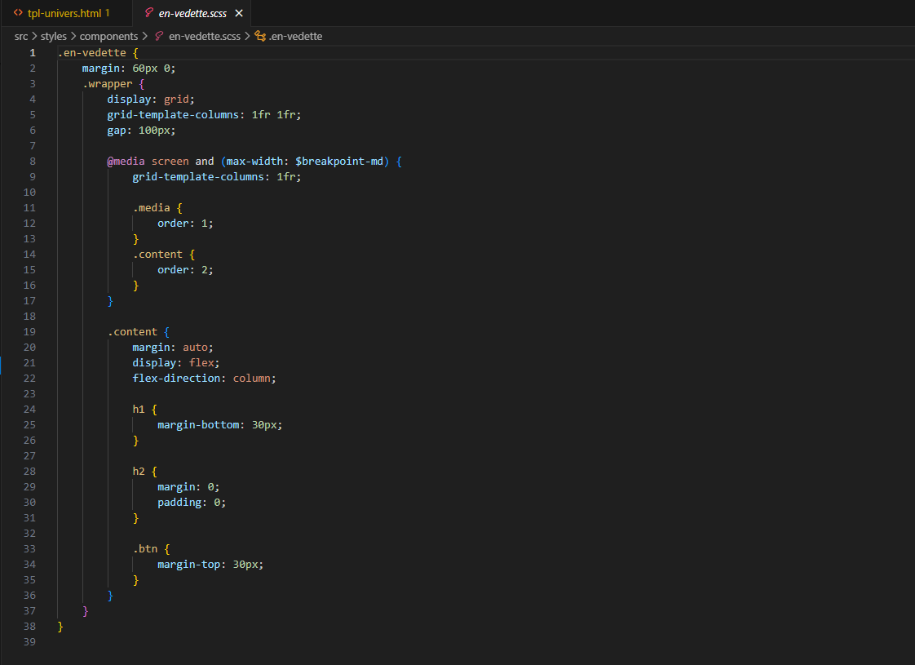Open the styles breadcrumb dropdown
The image size is (915, 665).
54,36
